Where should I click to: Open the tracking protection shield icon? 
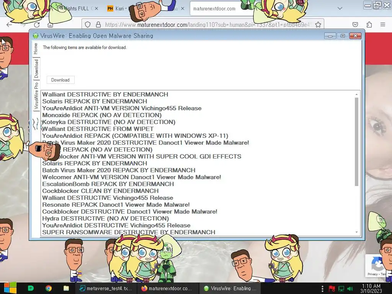(88, 24)
